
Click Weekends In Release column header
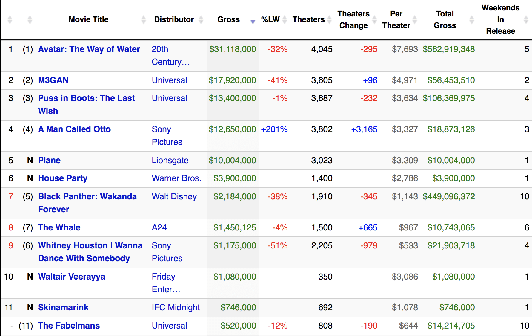500,19
